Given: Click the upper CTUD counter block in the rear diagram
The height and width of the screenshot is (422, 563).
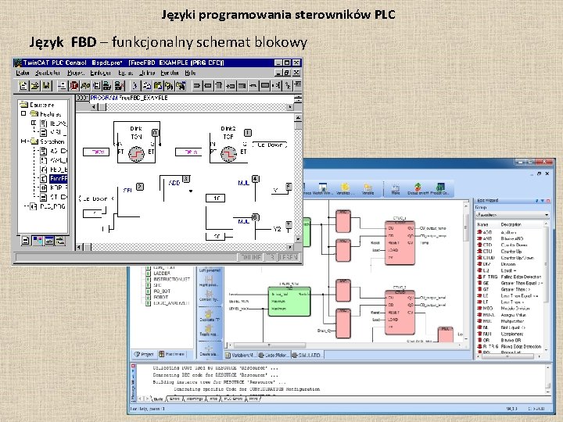Looking at the screenshot, I should [400, 242].
